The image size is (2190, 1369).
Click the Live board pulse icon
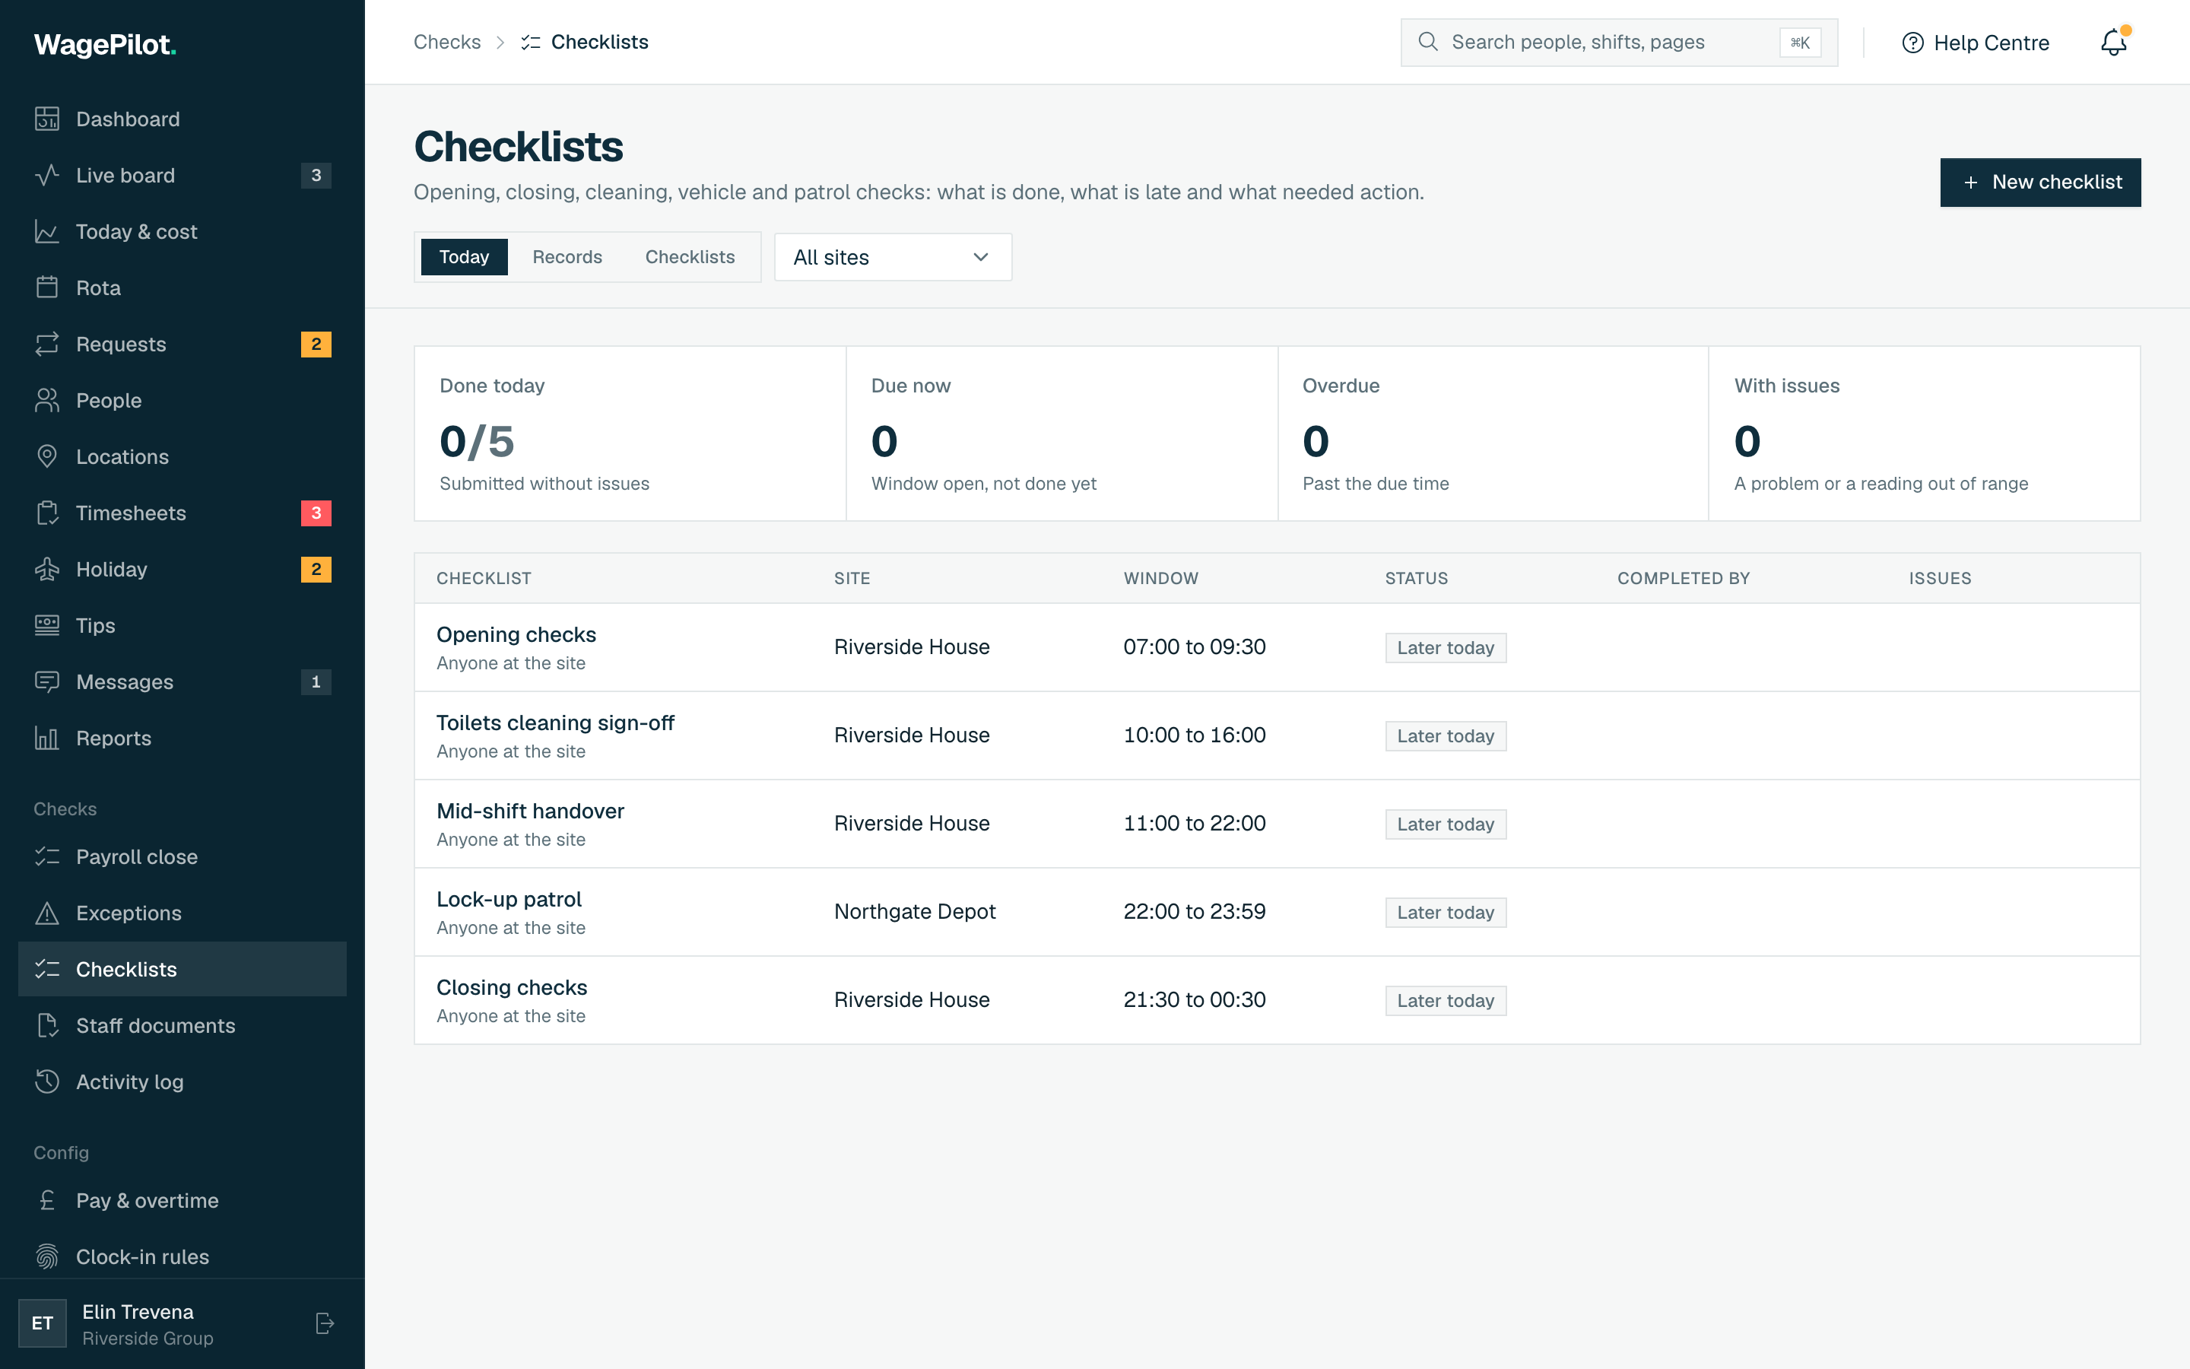point(47,175)
